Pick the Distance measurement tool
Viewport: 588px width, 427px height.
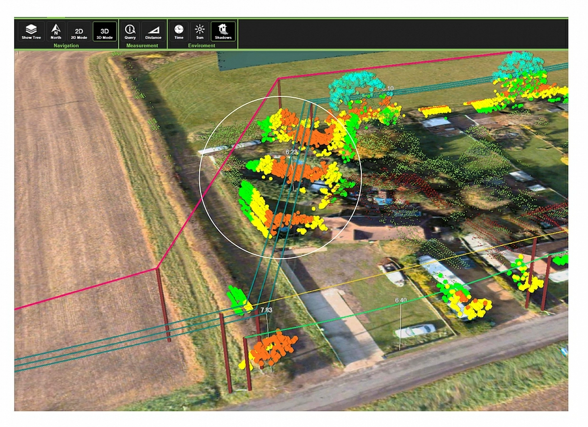click(153, 31)
